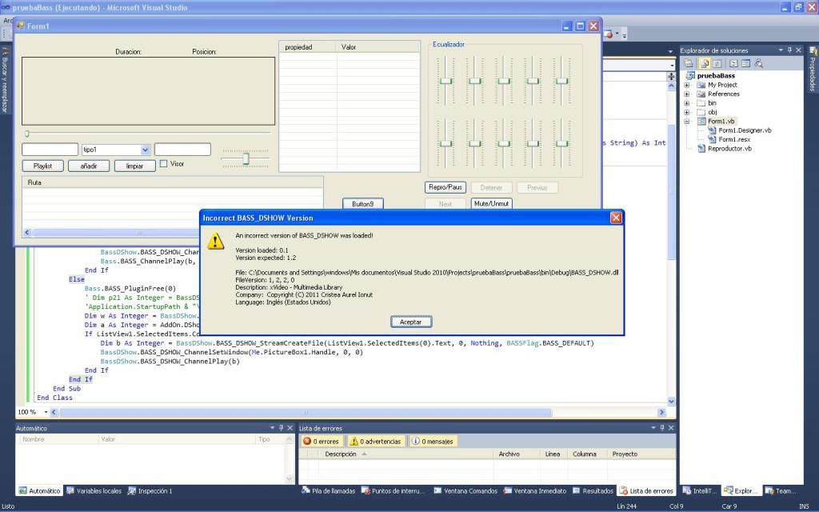
Task: Switch to the Ventana Comandos tab
Action: [465, 491]
